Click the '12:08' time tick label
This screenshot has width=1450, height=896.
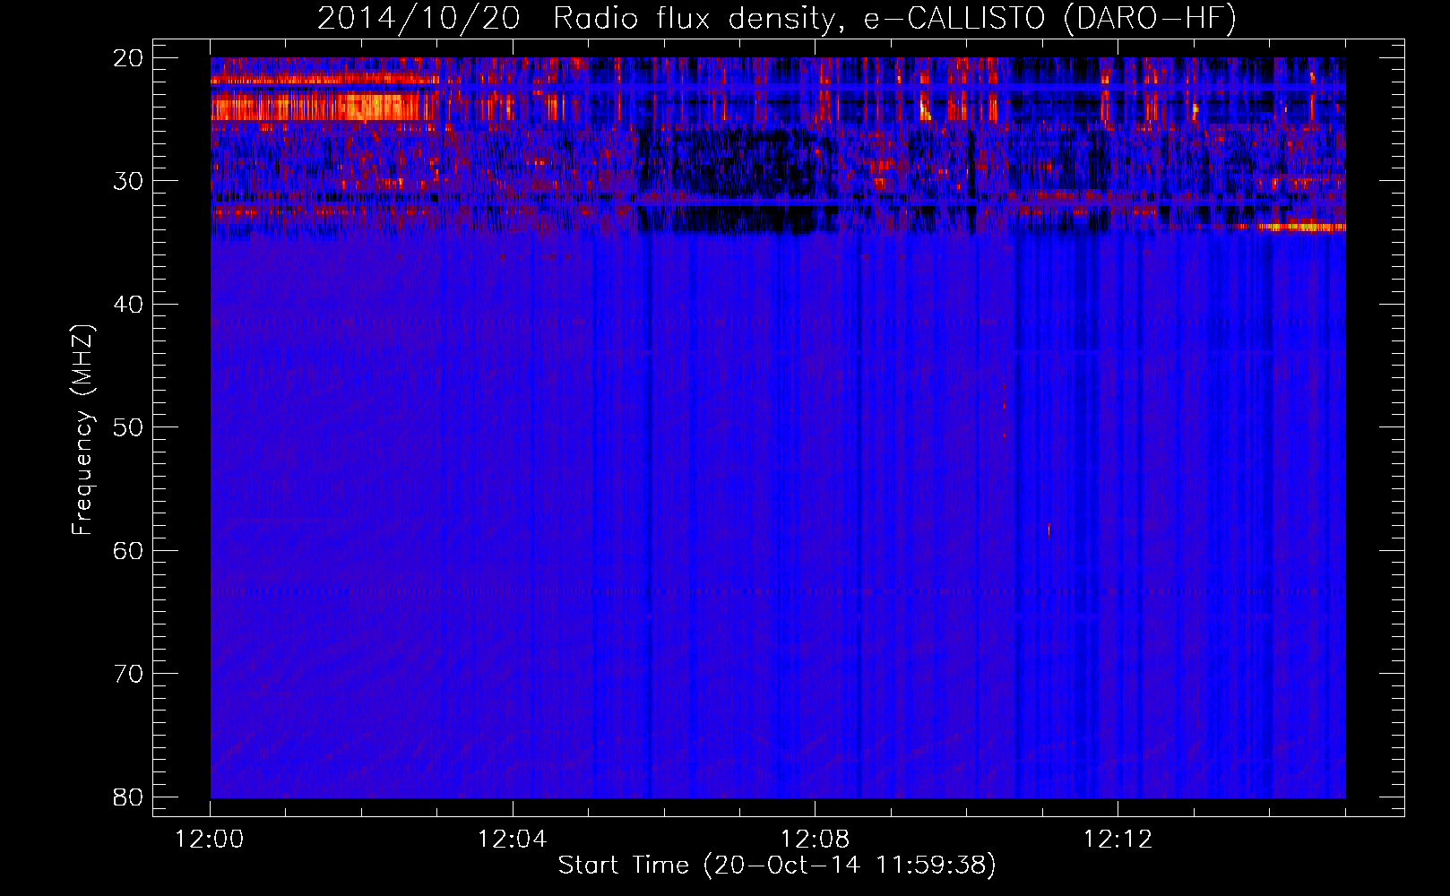[x=815, y=840]
